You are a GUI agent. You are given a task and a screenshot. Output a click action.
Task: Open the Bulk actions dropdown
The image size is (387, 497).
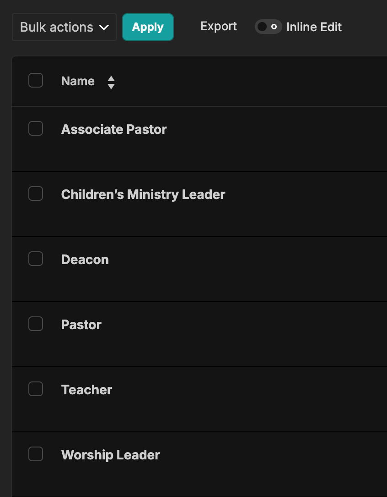click(x=64, y=27)
